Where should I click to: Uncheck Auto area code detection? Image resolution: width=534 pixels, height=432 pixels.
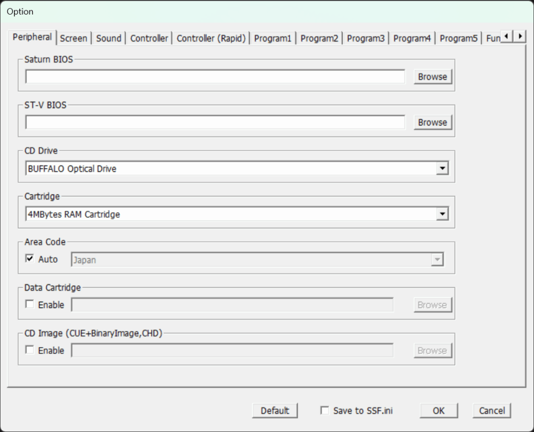[x=30, y=257]
